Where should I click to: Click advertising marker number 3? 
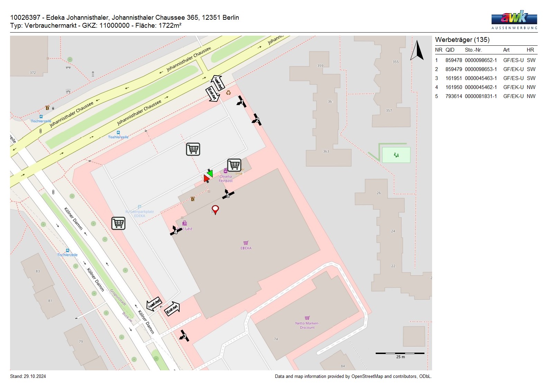tap(184, 336)
